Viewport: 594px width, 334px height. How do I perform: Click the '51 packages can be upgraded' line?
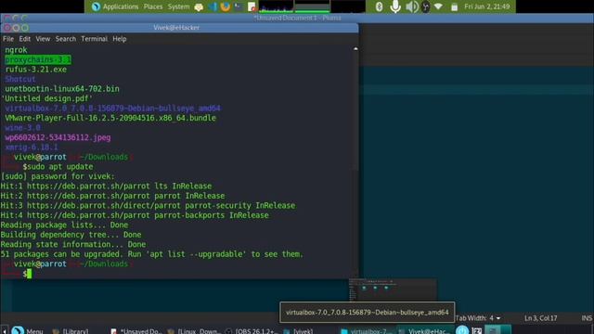pyautogui.click(x=152, y=254)
